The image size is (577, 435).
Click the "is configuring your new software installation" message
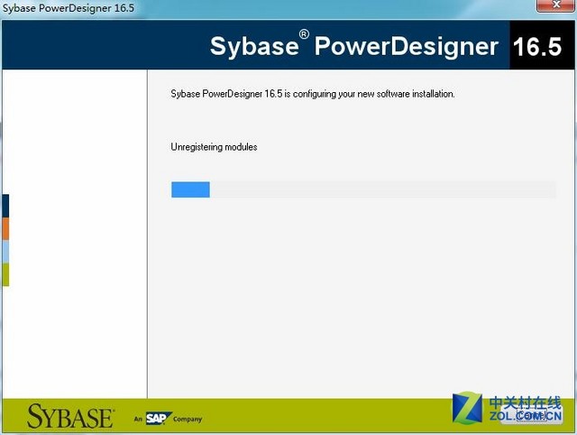coord(370,94)
